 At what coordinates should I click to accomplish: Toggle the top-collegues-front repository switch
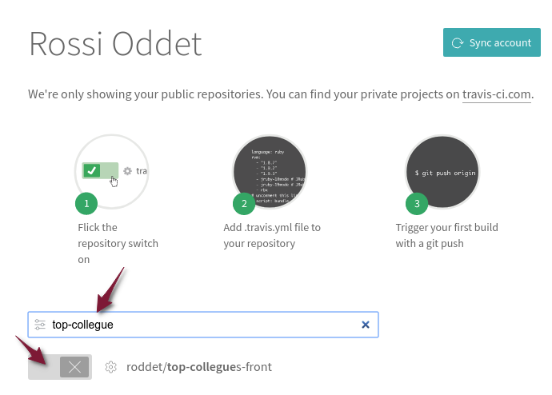click(61, 367)
